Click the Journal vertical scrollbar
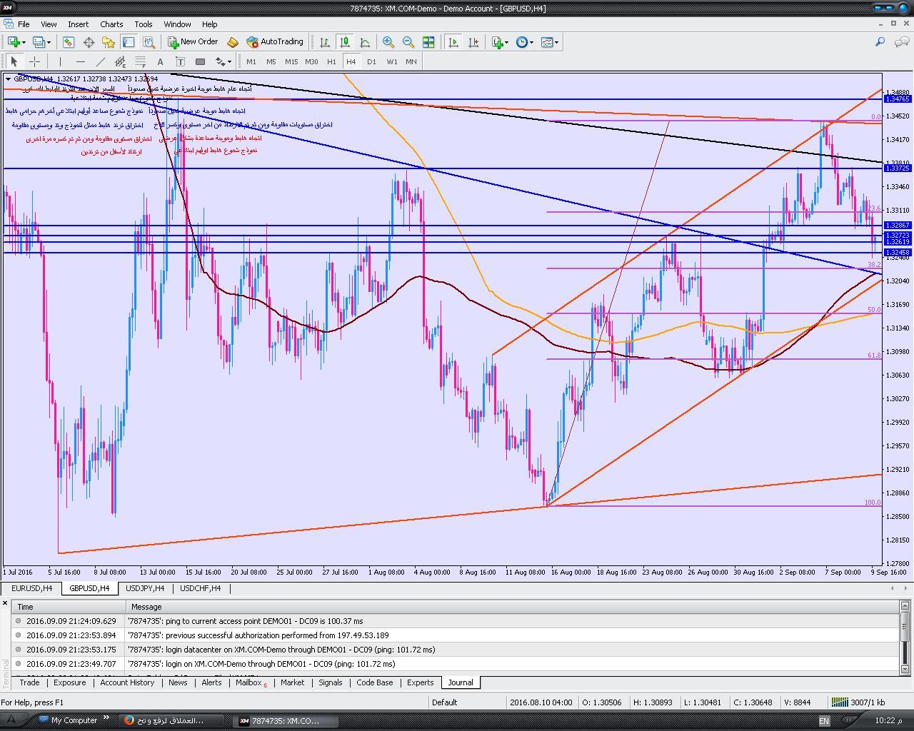This screenshot has width=914, height=731. [905, 637]
